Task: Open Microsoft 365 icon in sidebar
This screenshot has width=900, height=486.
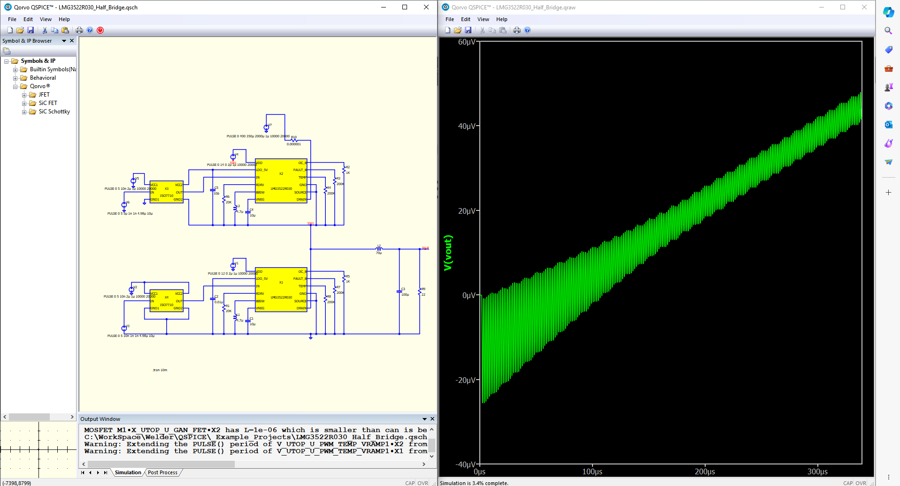Action: (x=888, y=106)
